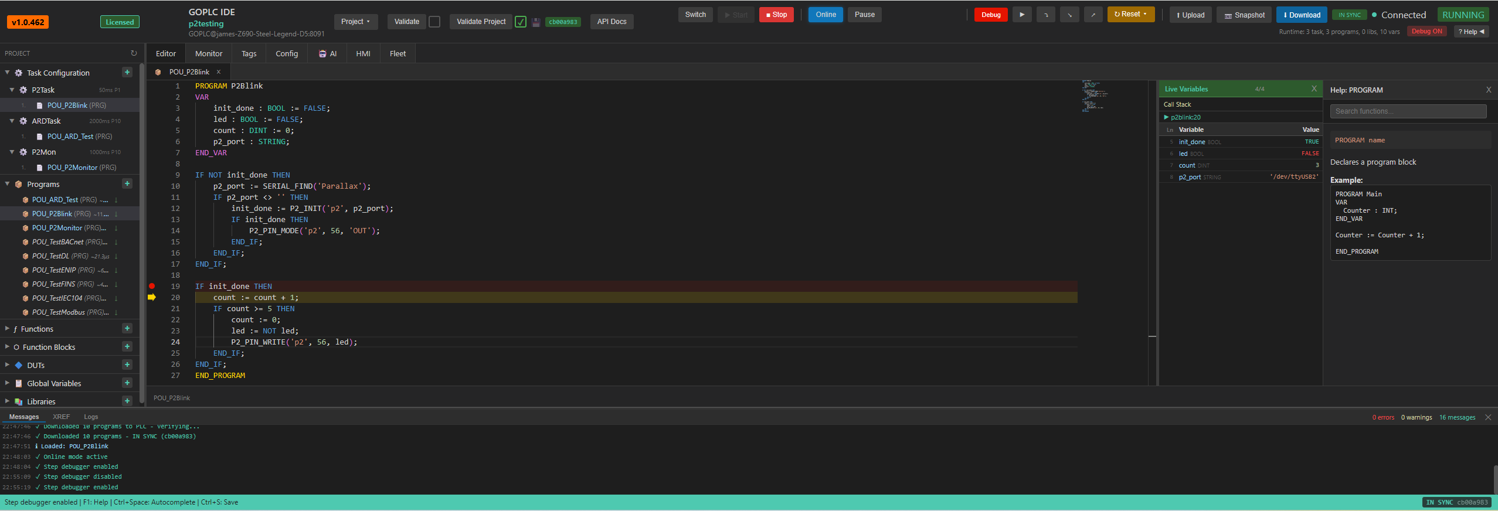The width and height of the screenshot is (1498, 511).
Task: Click the Pause button
Action: (864, 15)
